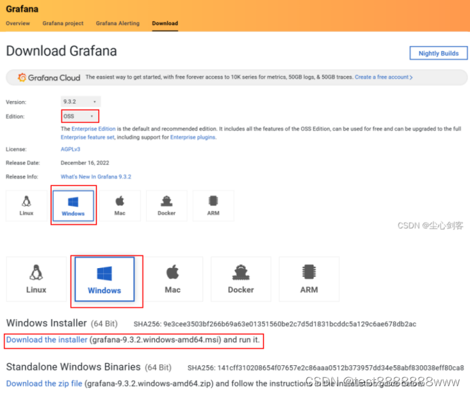Click the Standalone Windows Binaries heading
The image size is (470, 393).
(73, 367)
